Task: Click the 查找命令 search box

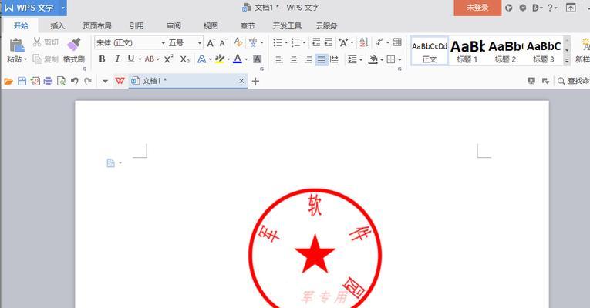Action: coord(573,81)
